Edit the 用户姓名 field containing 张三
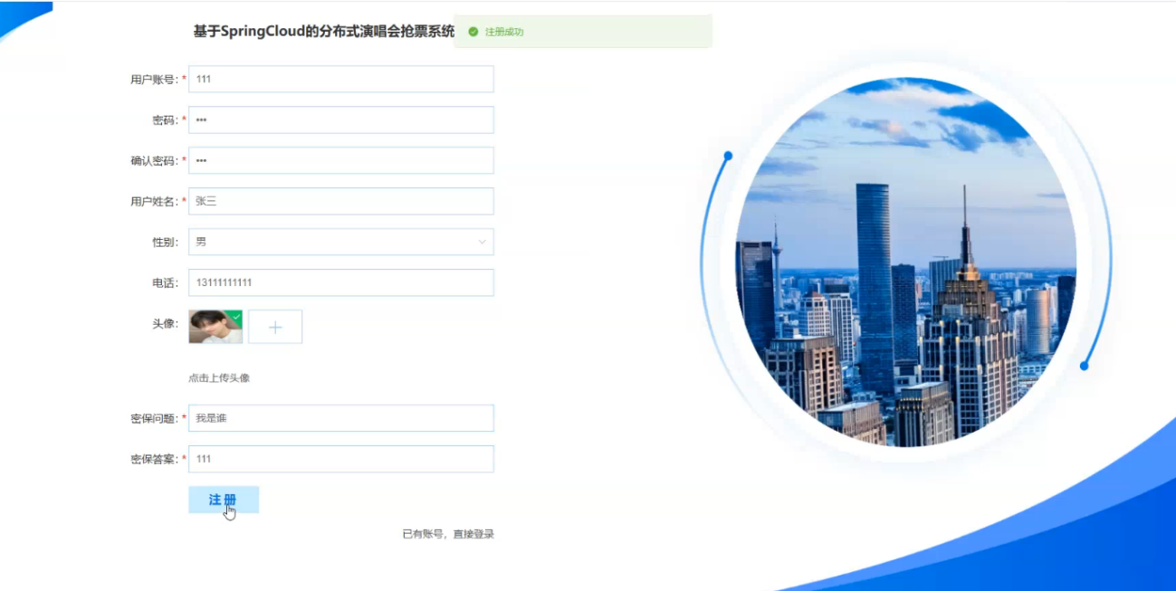 pyautogui.click(x=341, y=201)
